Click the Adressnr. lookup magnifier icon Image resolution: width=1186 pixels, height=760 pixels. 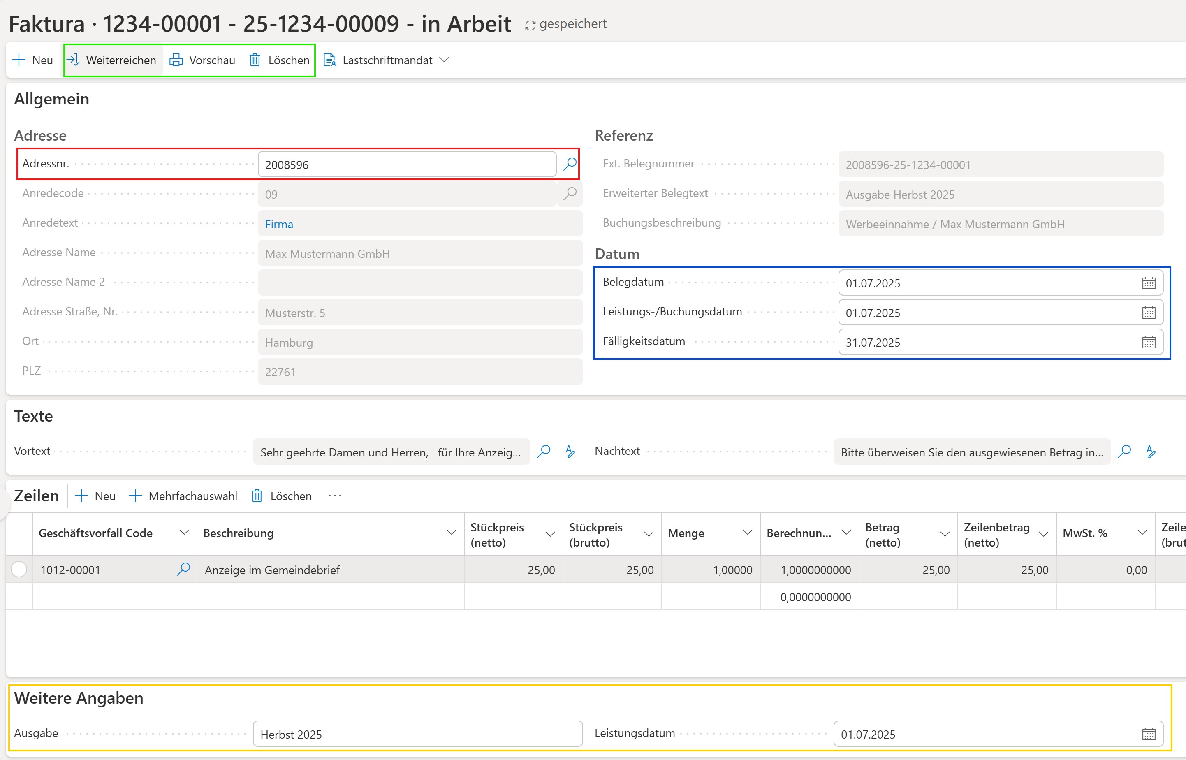570,164
